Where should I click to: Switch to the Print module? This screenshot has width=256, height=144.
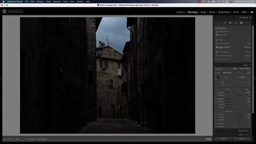(236, 12)
